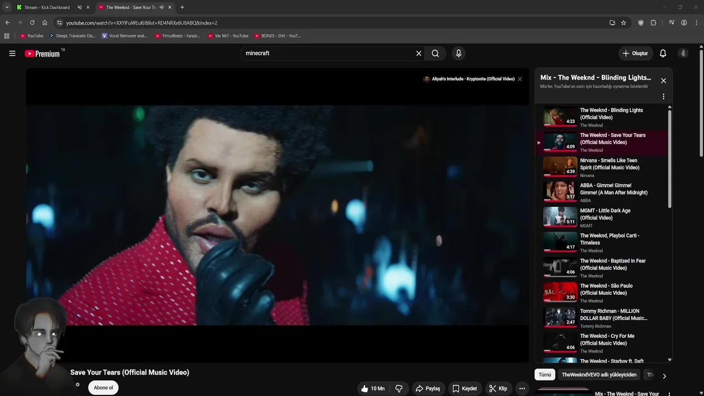The image size is (704, 396).
Task: Bookmark this page with star icon
Action: tap(623, 23)
